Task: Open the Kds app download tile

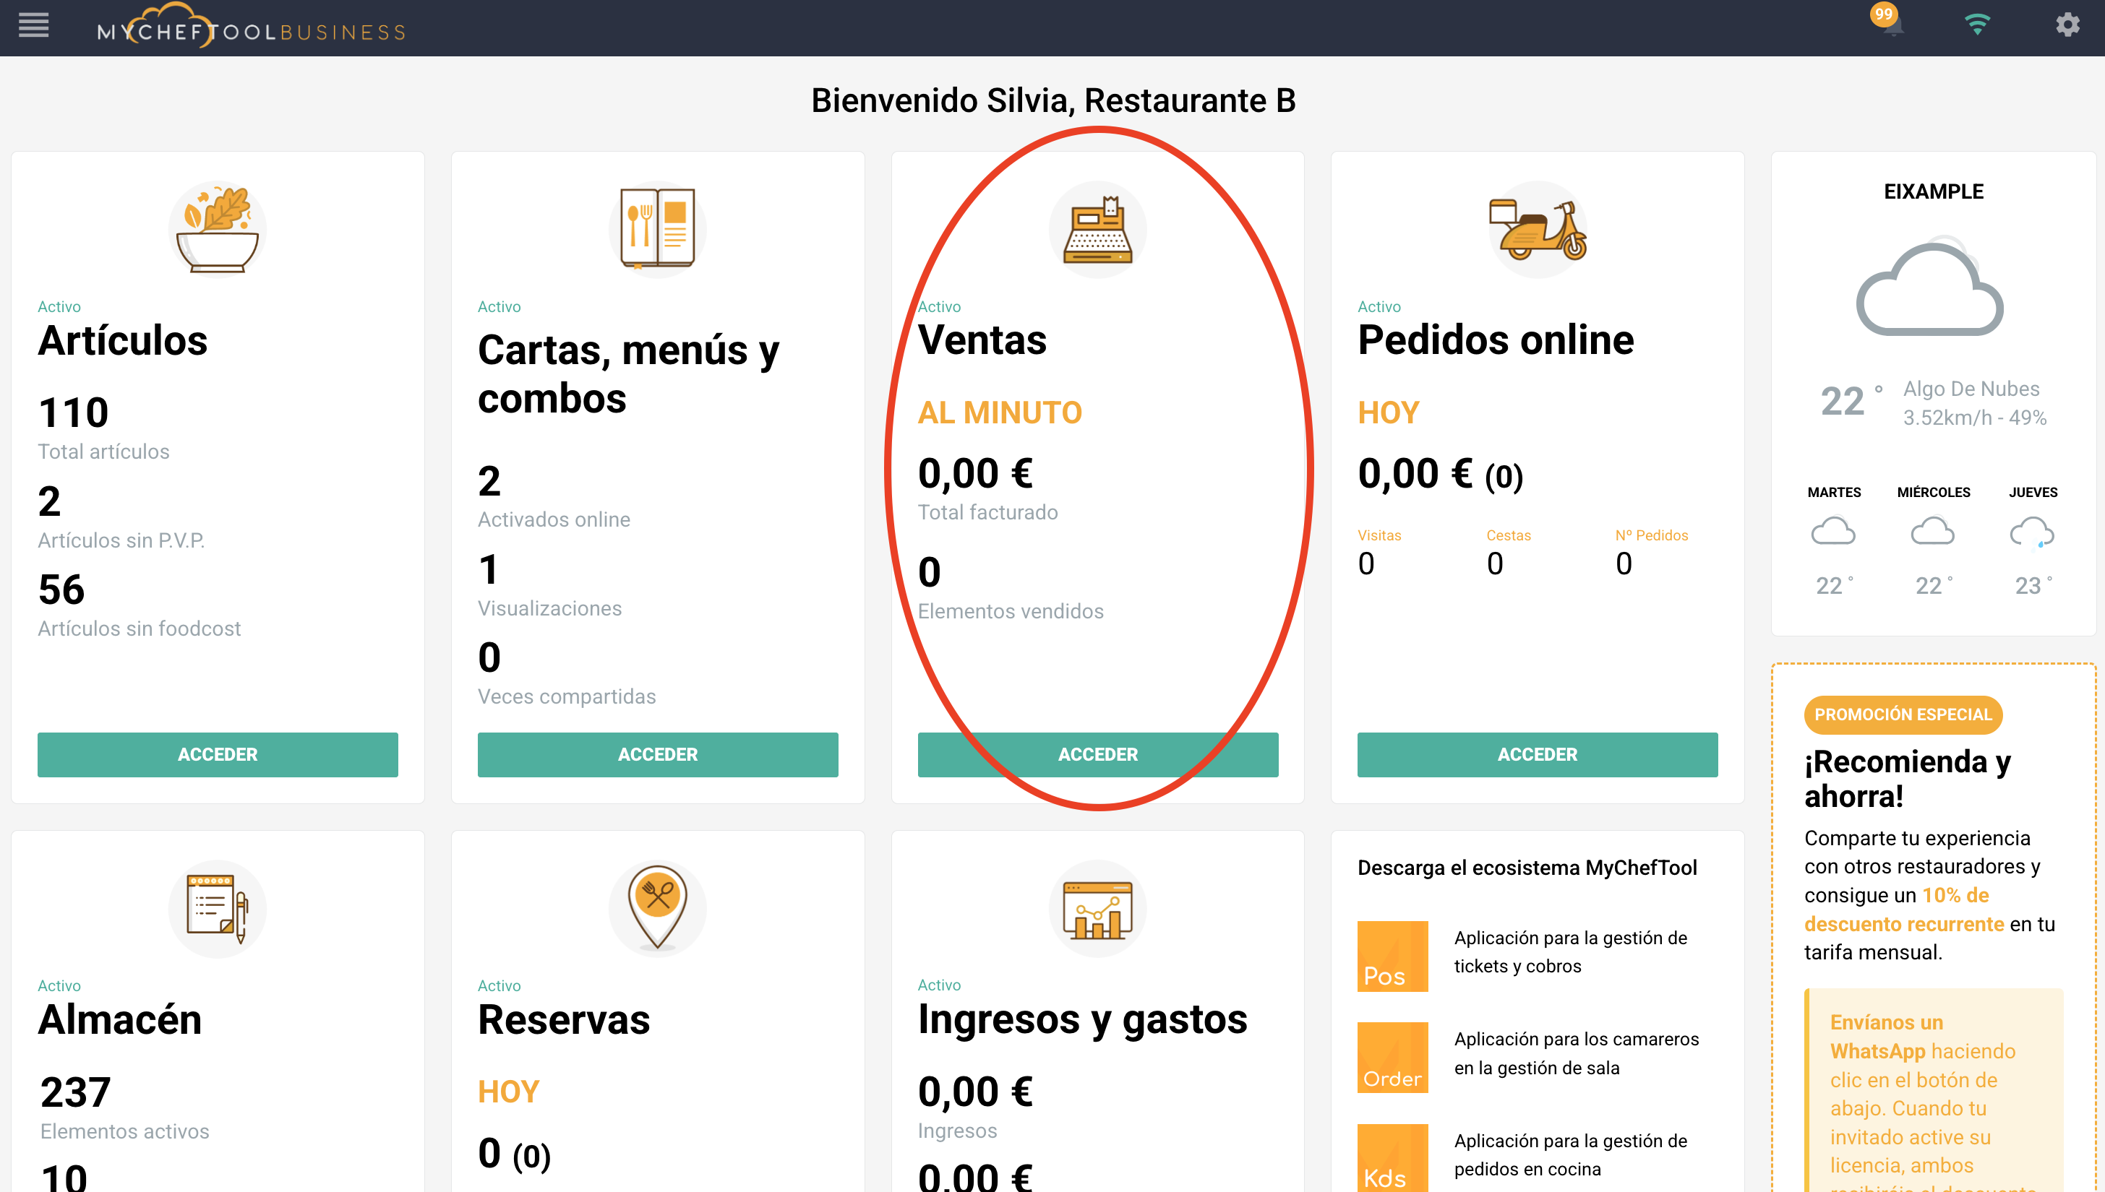Action: pos(1392,1157)
